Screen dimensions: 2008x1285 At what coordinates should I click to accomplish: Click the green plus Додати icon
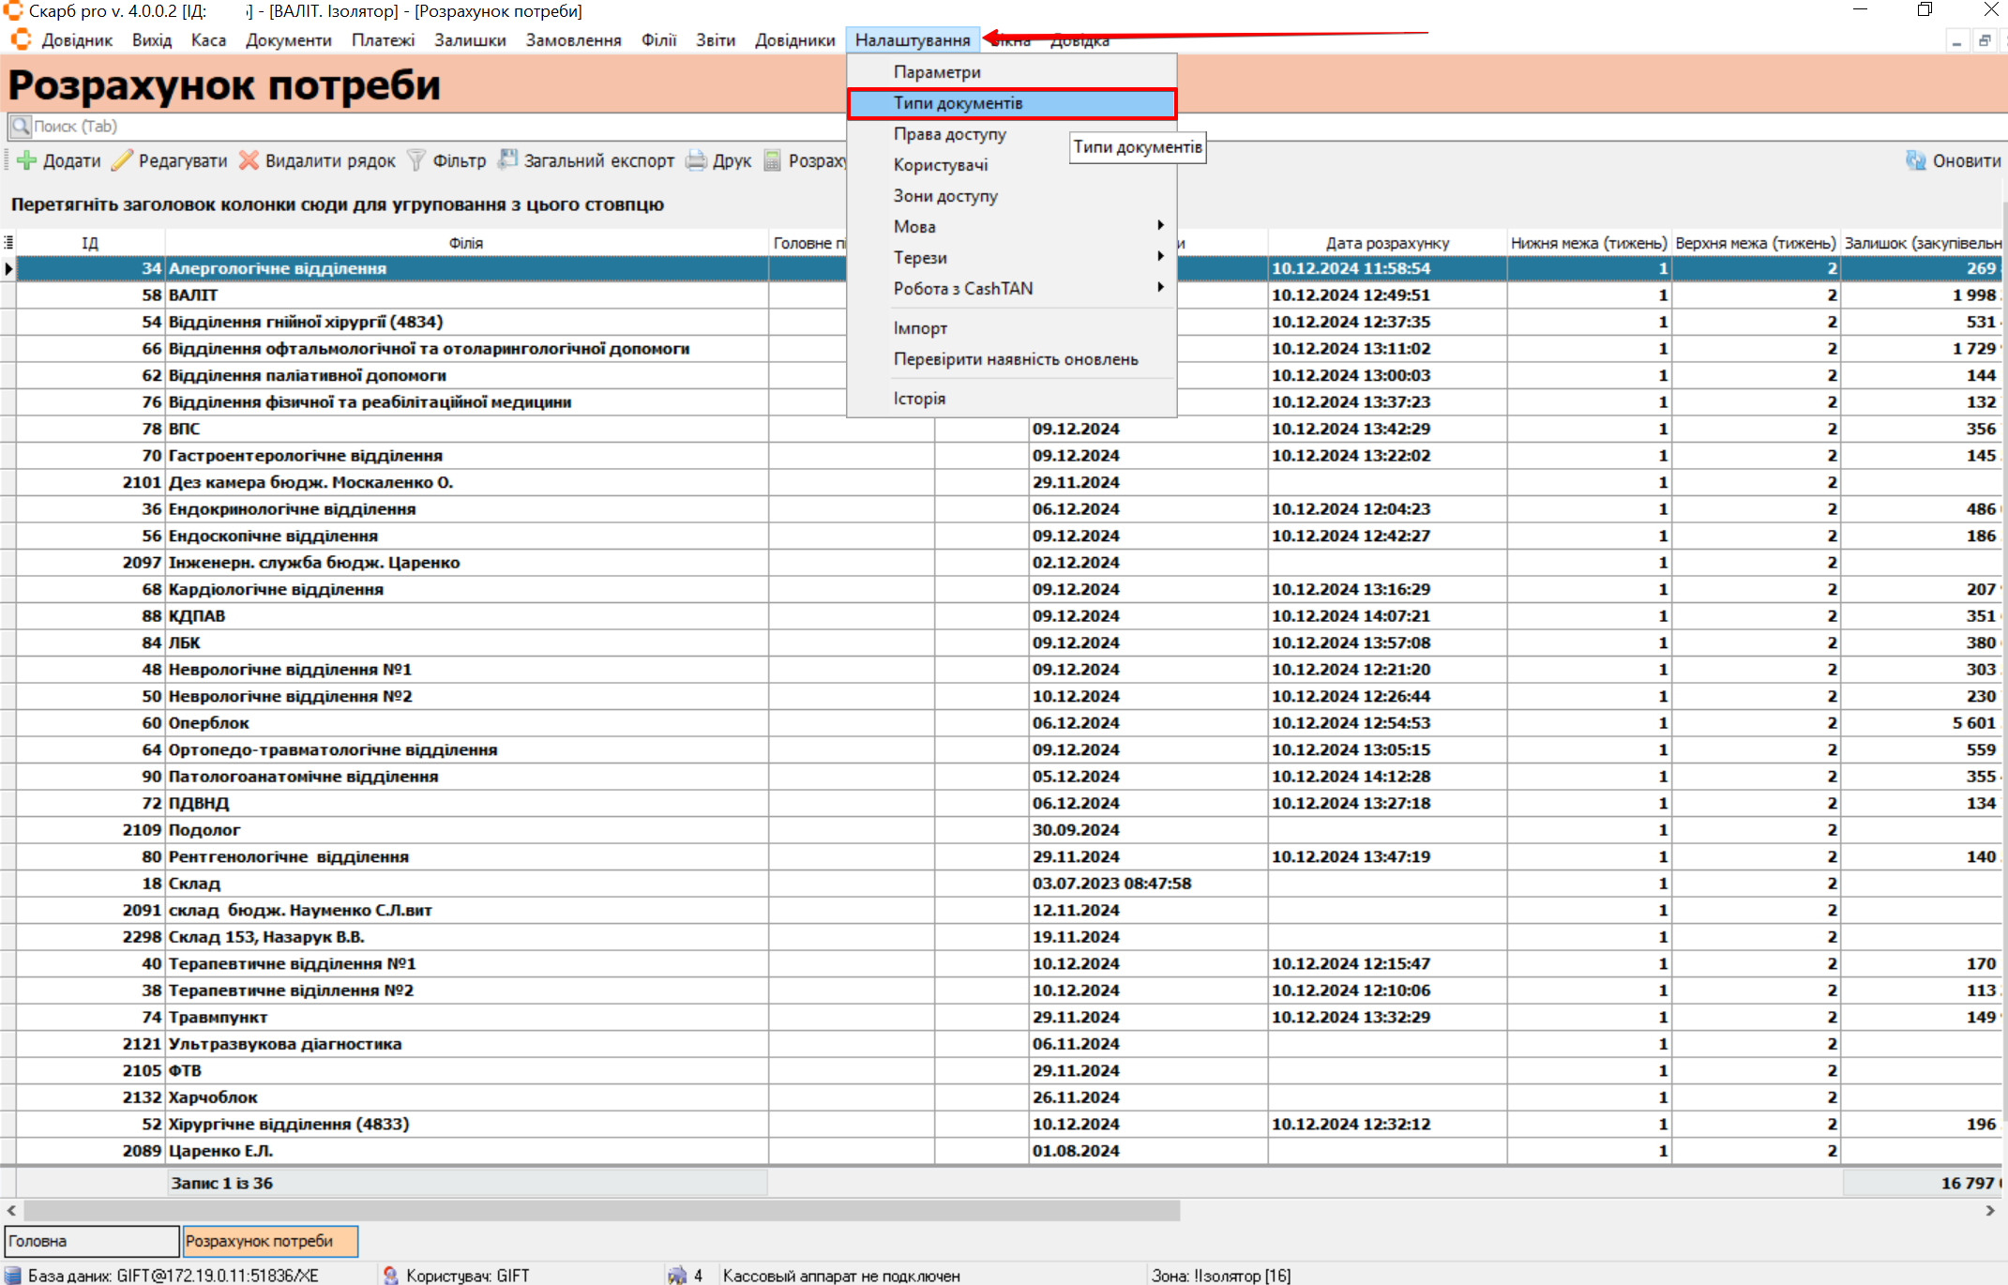pos(26,160)
